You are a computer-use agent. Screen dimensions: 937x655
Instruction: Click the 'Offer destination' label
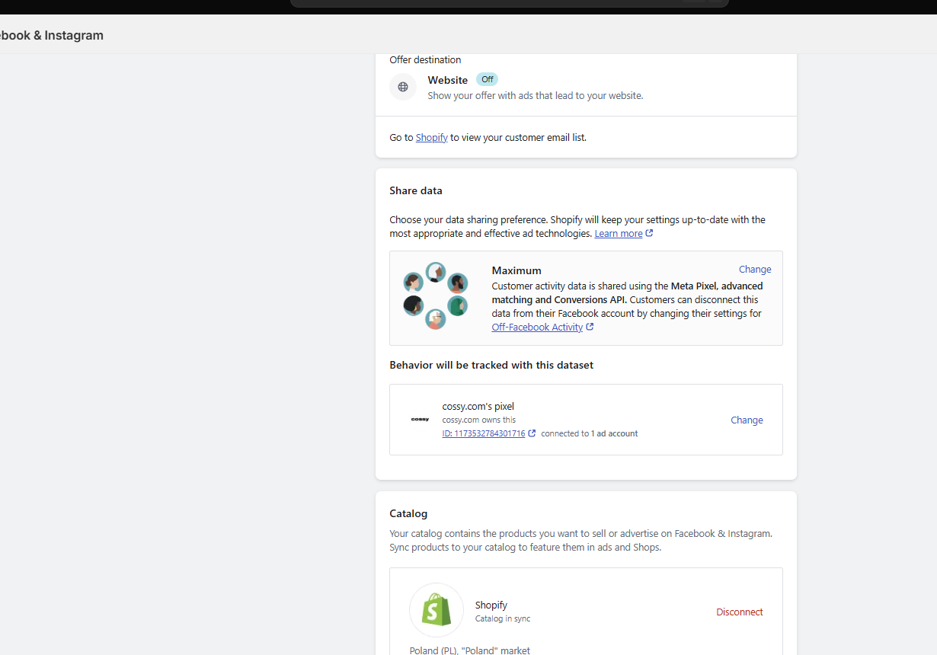click(425, 60)
